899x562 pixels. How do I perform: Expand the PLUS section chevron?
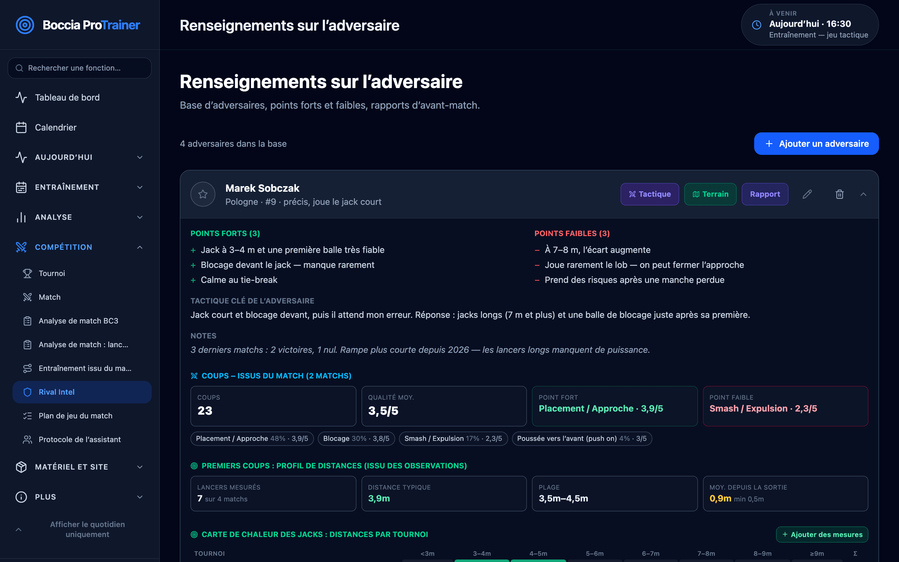coord(140,497)
